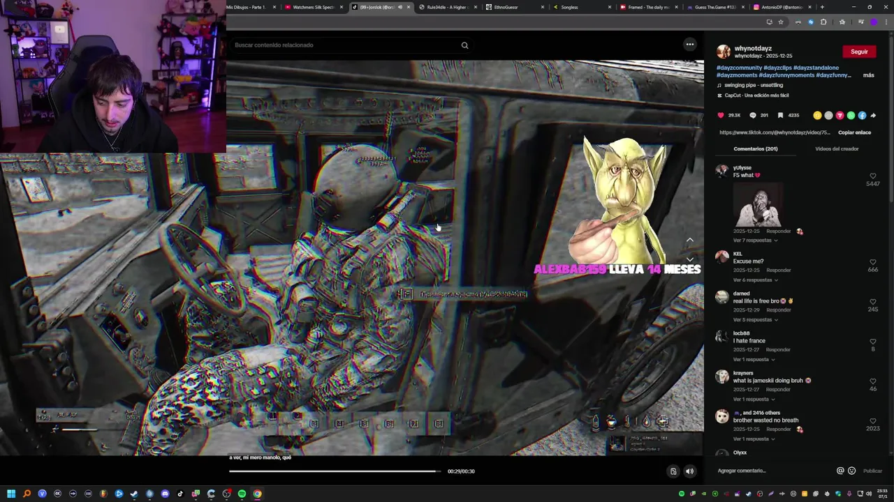Click the Publicar button
The width and height of the screenshot is (894, 502).
[x=872, y=471]
